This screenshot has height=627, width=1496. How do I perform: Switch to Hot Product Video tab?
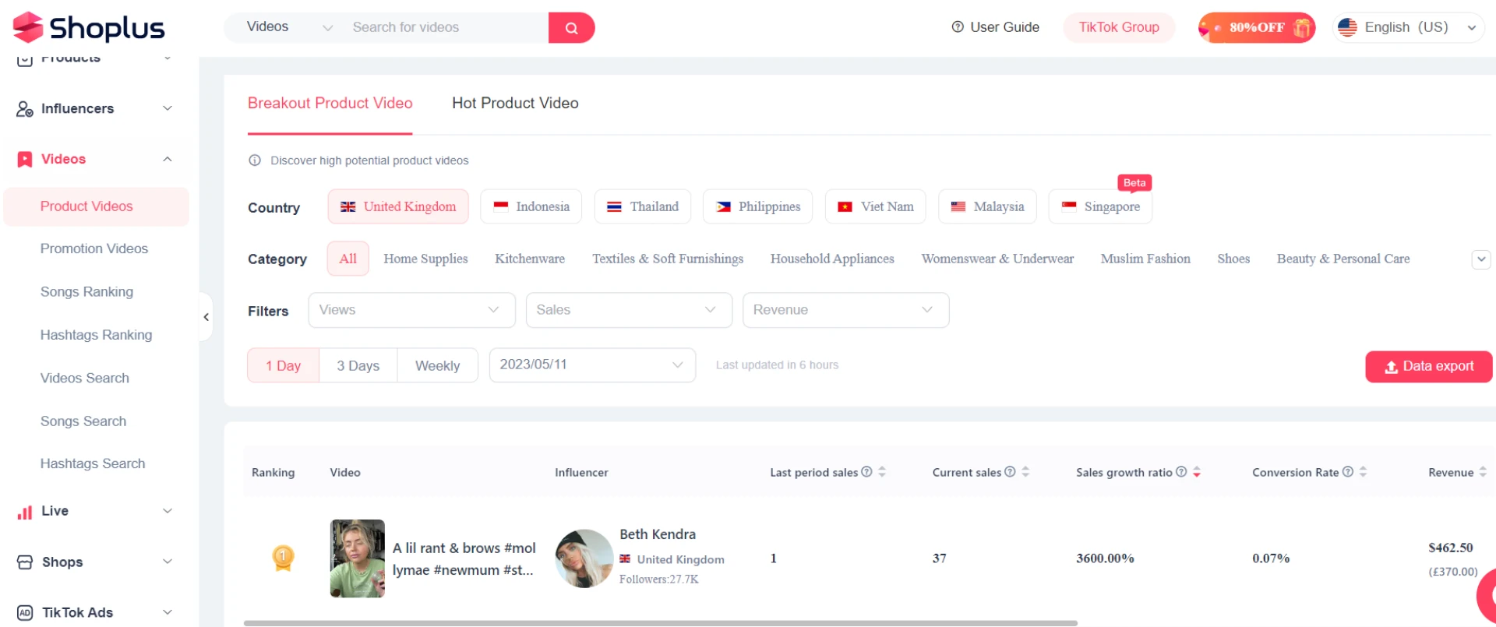click(x=515, y=104)
